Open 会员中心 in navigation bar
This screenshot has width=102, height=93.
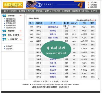[x=94, y=11]
